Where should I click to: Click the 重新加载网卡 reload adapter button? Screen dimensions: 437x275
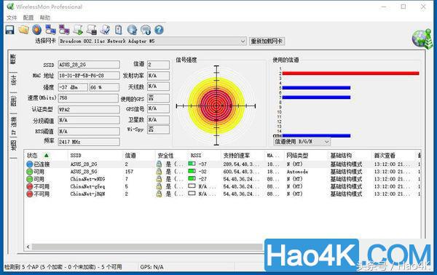coord(267,41)
